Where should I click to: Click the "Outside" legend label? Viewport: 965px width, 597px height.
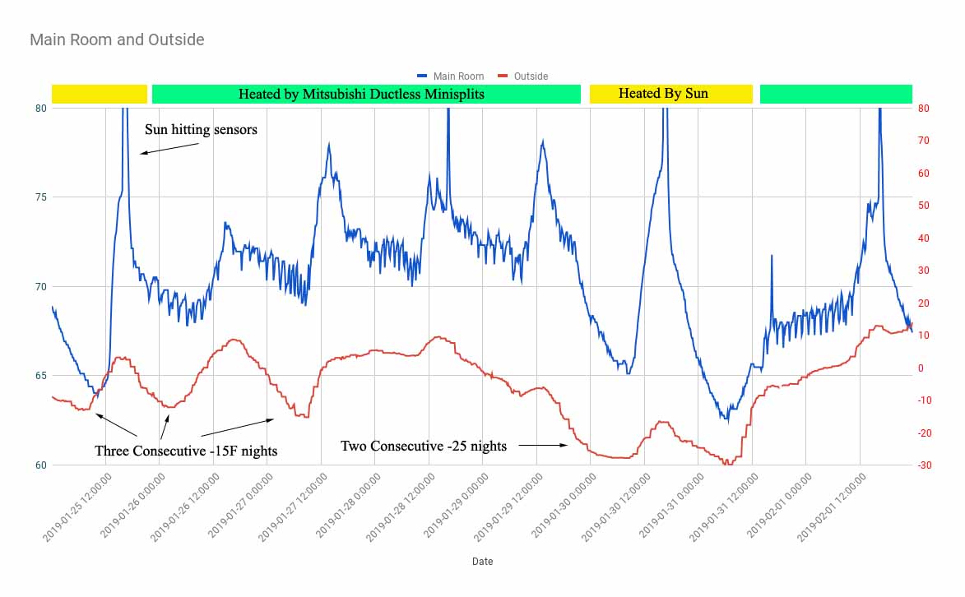click(x=531, y=76)
